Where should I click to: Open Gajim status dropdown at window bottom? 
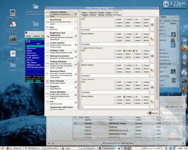(x=169, y=85)
